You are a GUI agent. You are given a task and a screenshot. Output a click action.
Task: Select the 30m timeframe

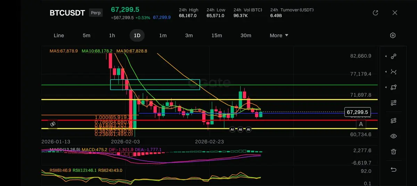pos(246,35)
